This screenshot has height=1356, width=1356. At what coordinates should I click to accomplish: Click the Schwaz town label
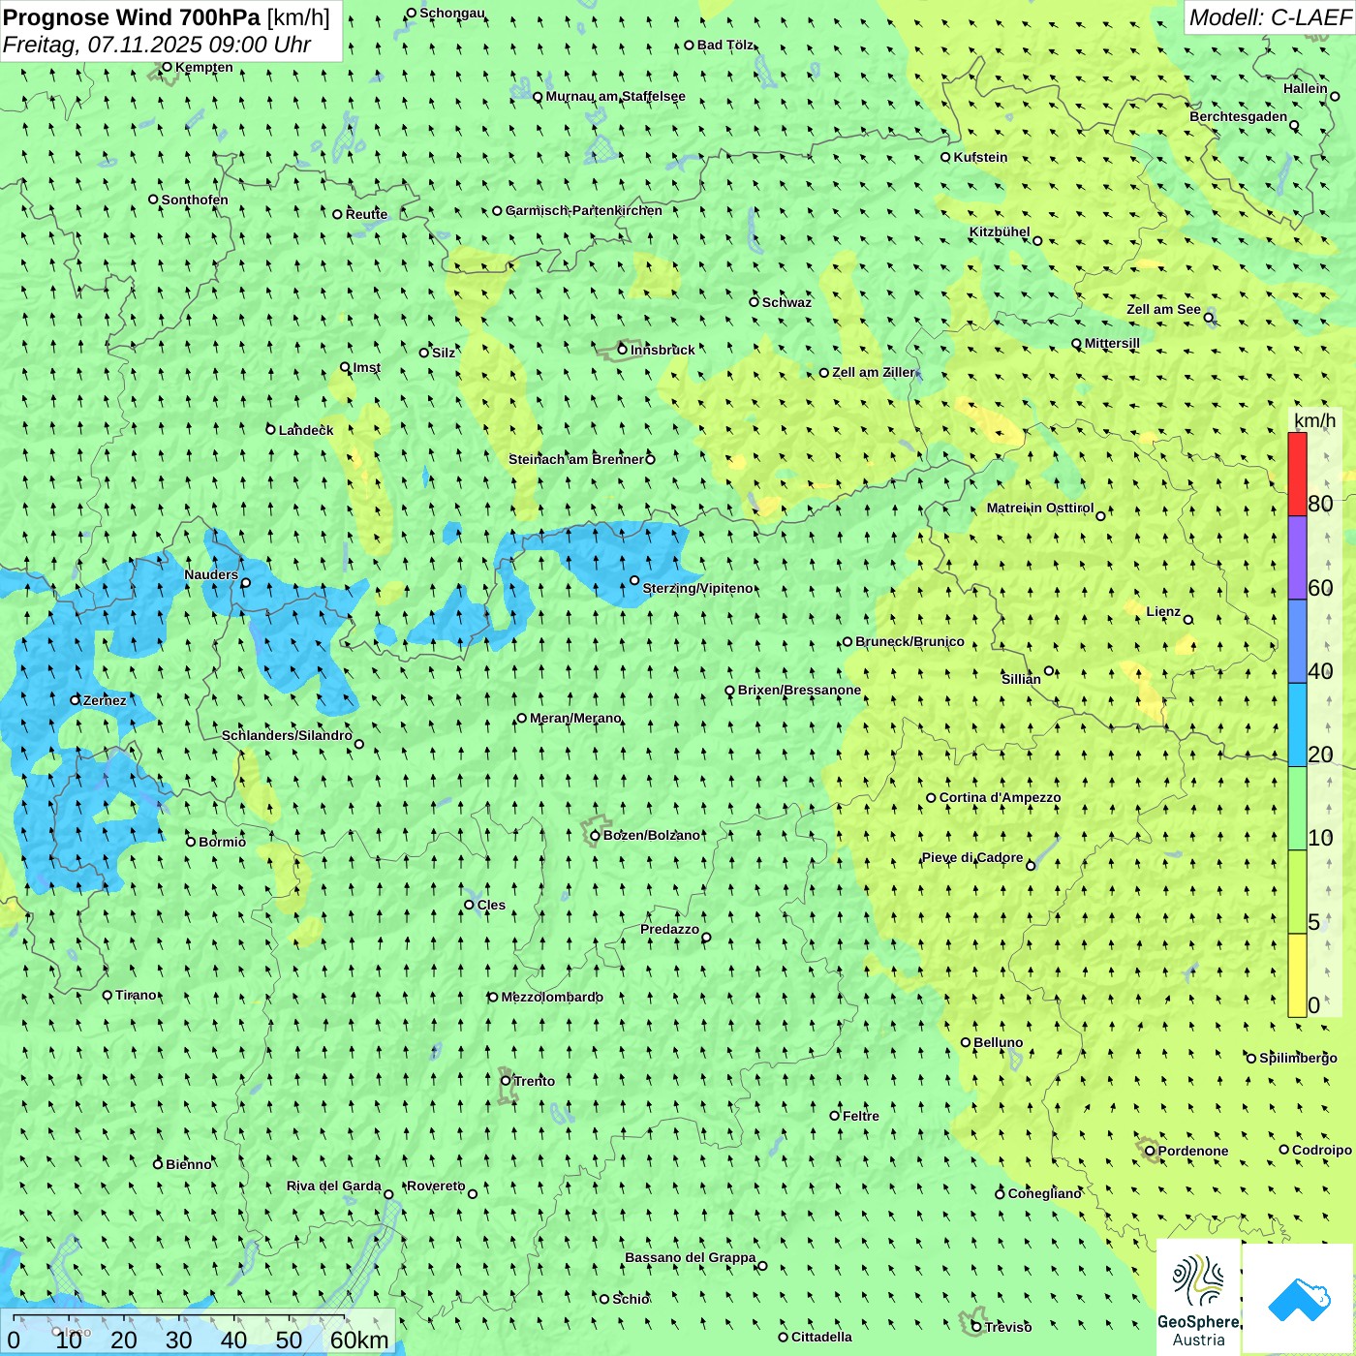click(x=786, y=302)
